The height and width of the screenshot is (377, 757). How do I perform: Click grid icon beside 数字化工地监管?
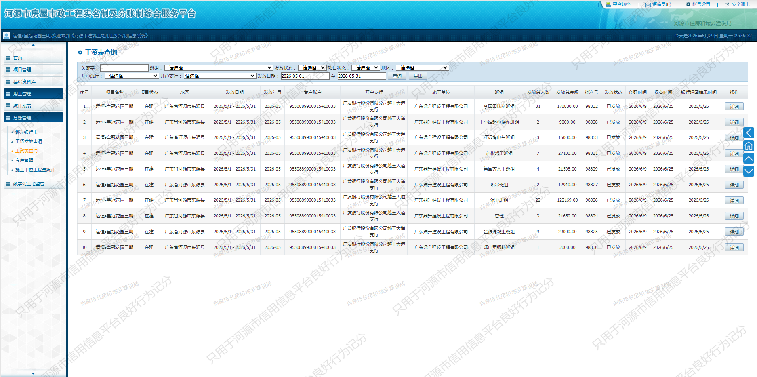8,184
